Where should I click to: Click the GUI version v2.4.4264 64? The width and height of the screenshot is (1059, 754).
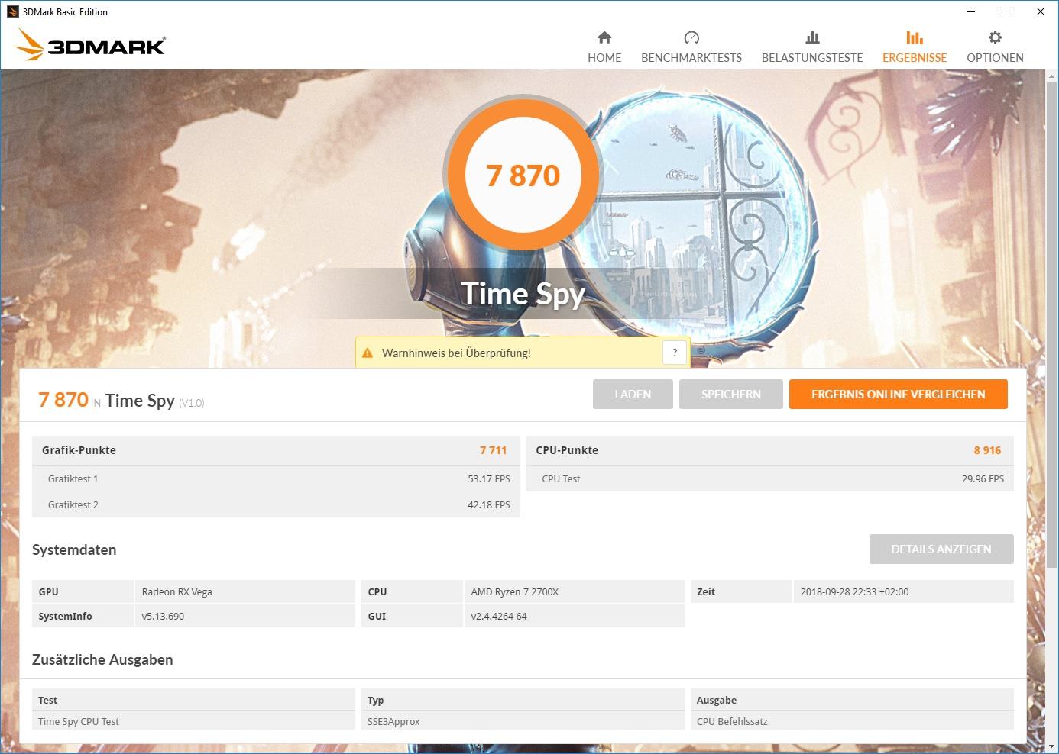pyautogui.click(x=499, y=617)
